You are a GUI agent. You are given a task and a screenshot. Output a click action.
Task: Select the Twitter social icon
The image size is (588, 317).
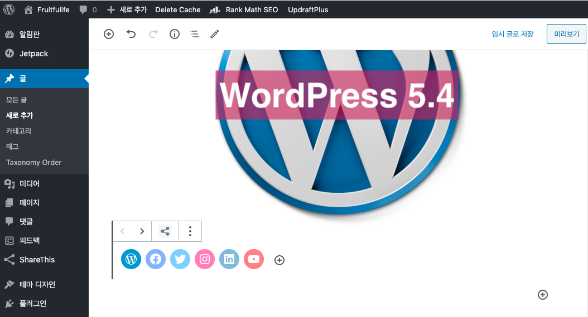[180, 259]
